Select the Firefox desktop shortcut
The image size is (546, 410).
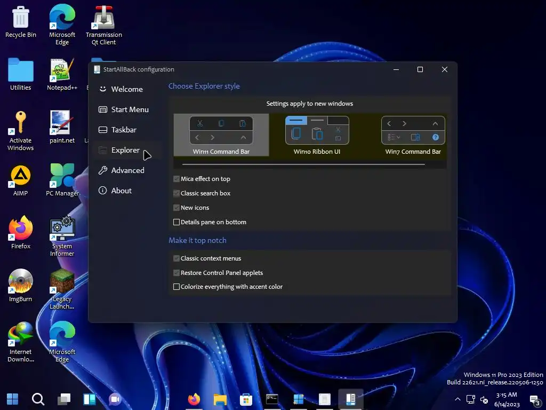[21, 233]
